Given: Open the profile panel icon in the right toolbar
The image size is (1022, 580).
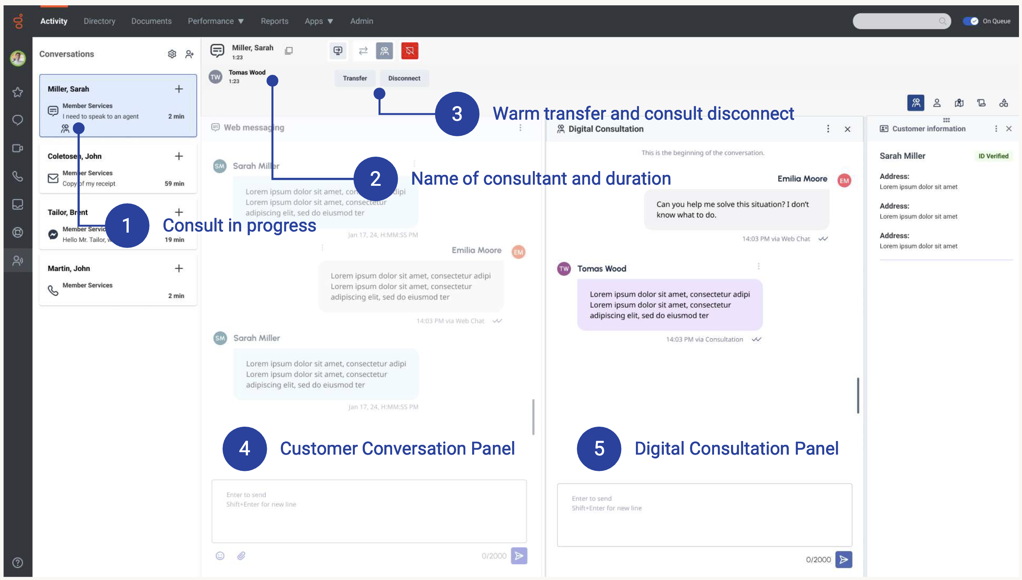Looking at the screenshot, I should pyautogui.click(x=937, y=103).
